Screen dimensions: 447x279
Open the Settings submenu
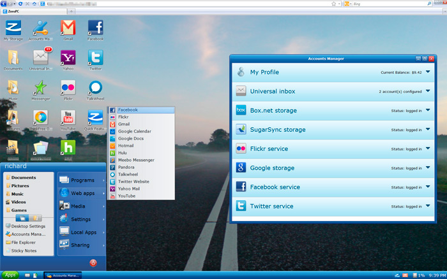pos(82,219)
